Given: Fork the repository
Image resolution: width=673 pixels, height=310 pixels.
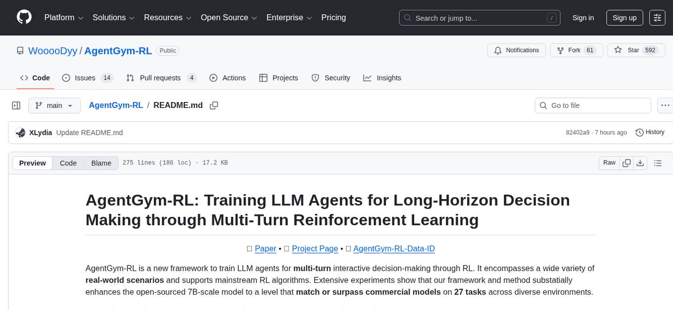Looking at the screenshot, I should (573, 50).
